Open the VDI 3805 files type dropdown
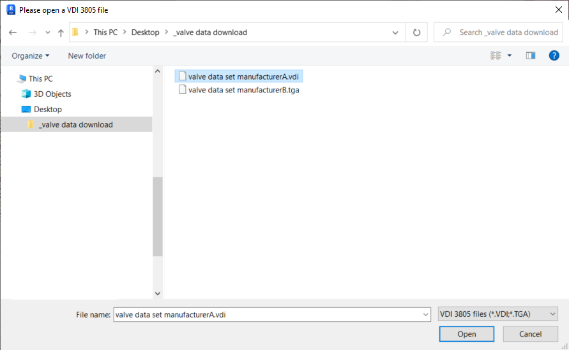 click(497, 314)
